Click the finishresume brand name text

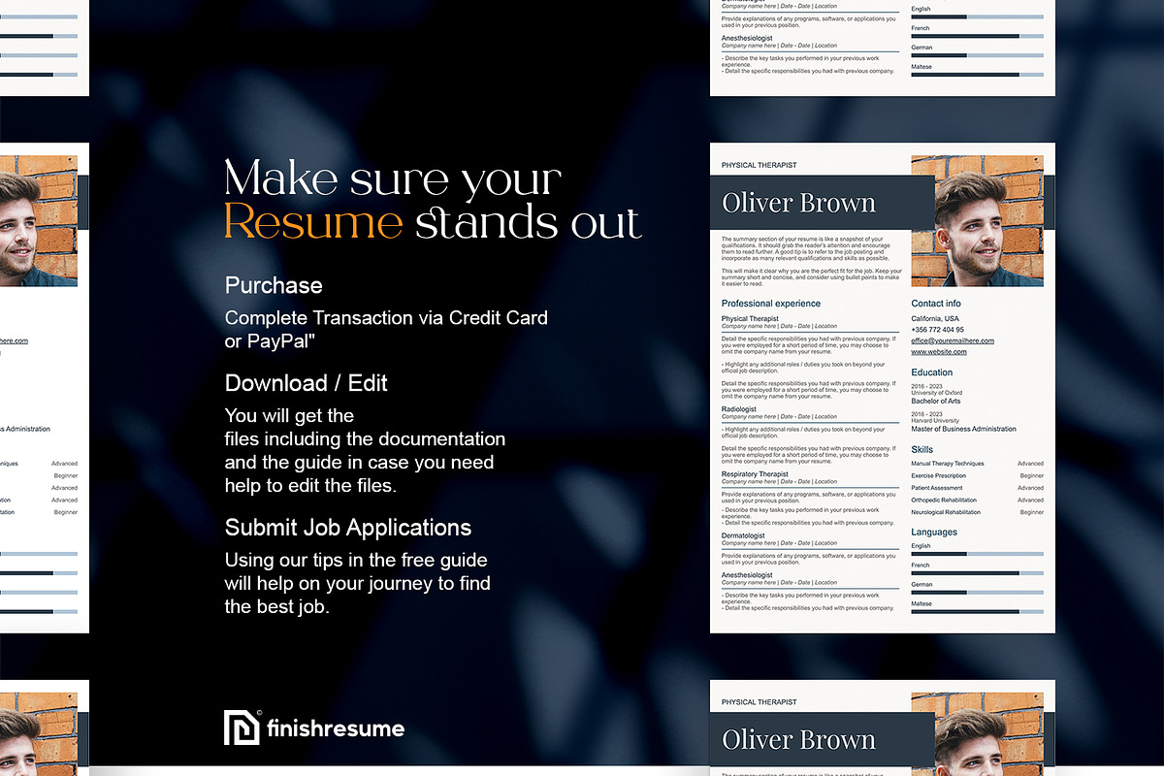point(335,728)
